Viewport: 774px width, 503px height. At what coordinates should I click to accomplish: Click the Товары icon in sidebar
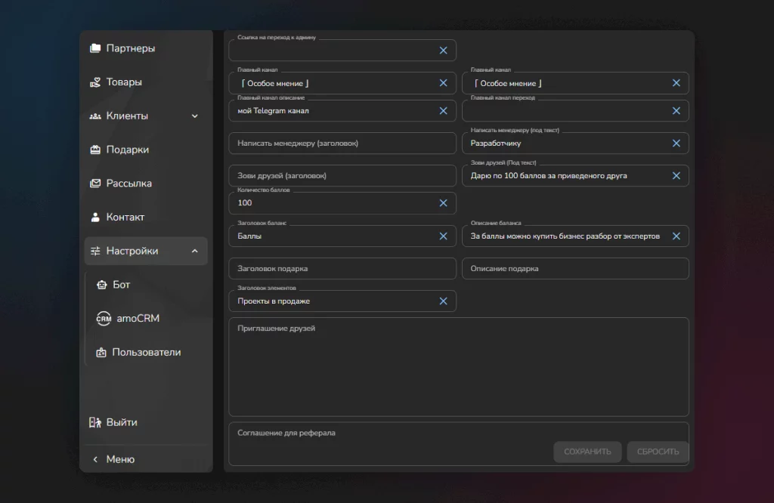coord(95,82)
